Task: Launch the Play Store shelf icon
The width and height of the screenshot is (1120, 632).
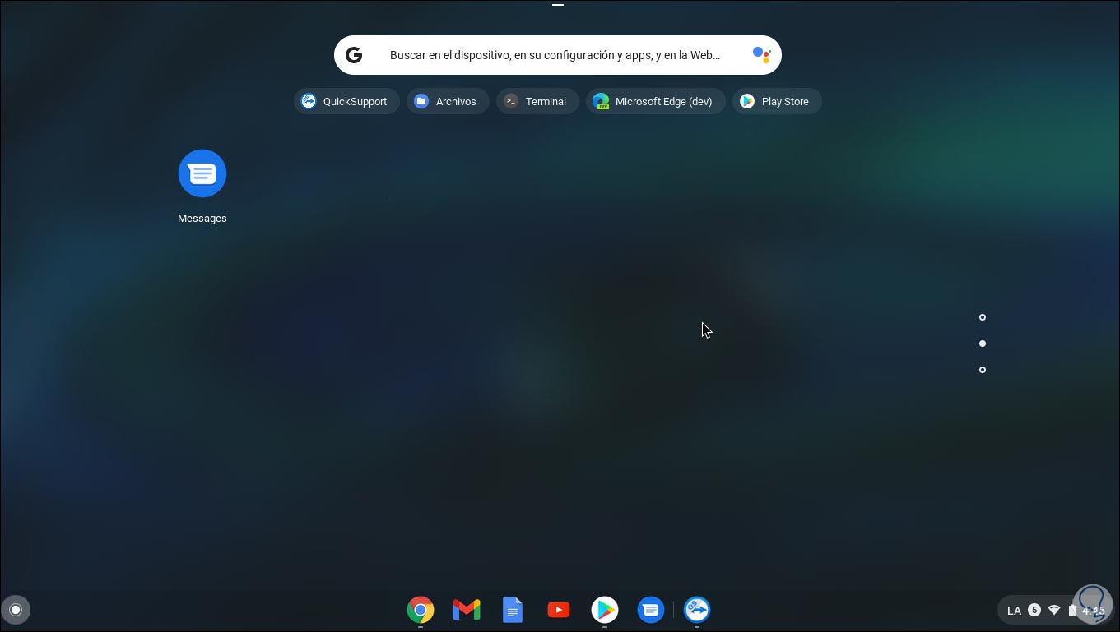Action: 605,610
